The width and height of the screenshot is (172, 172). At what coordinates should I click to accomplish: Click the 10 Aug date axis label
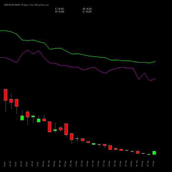pos(71,164)
